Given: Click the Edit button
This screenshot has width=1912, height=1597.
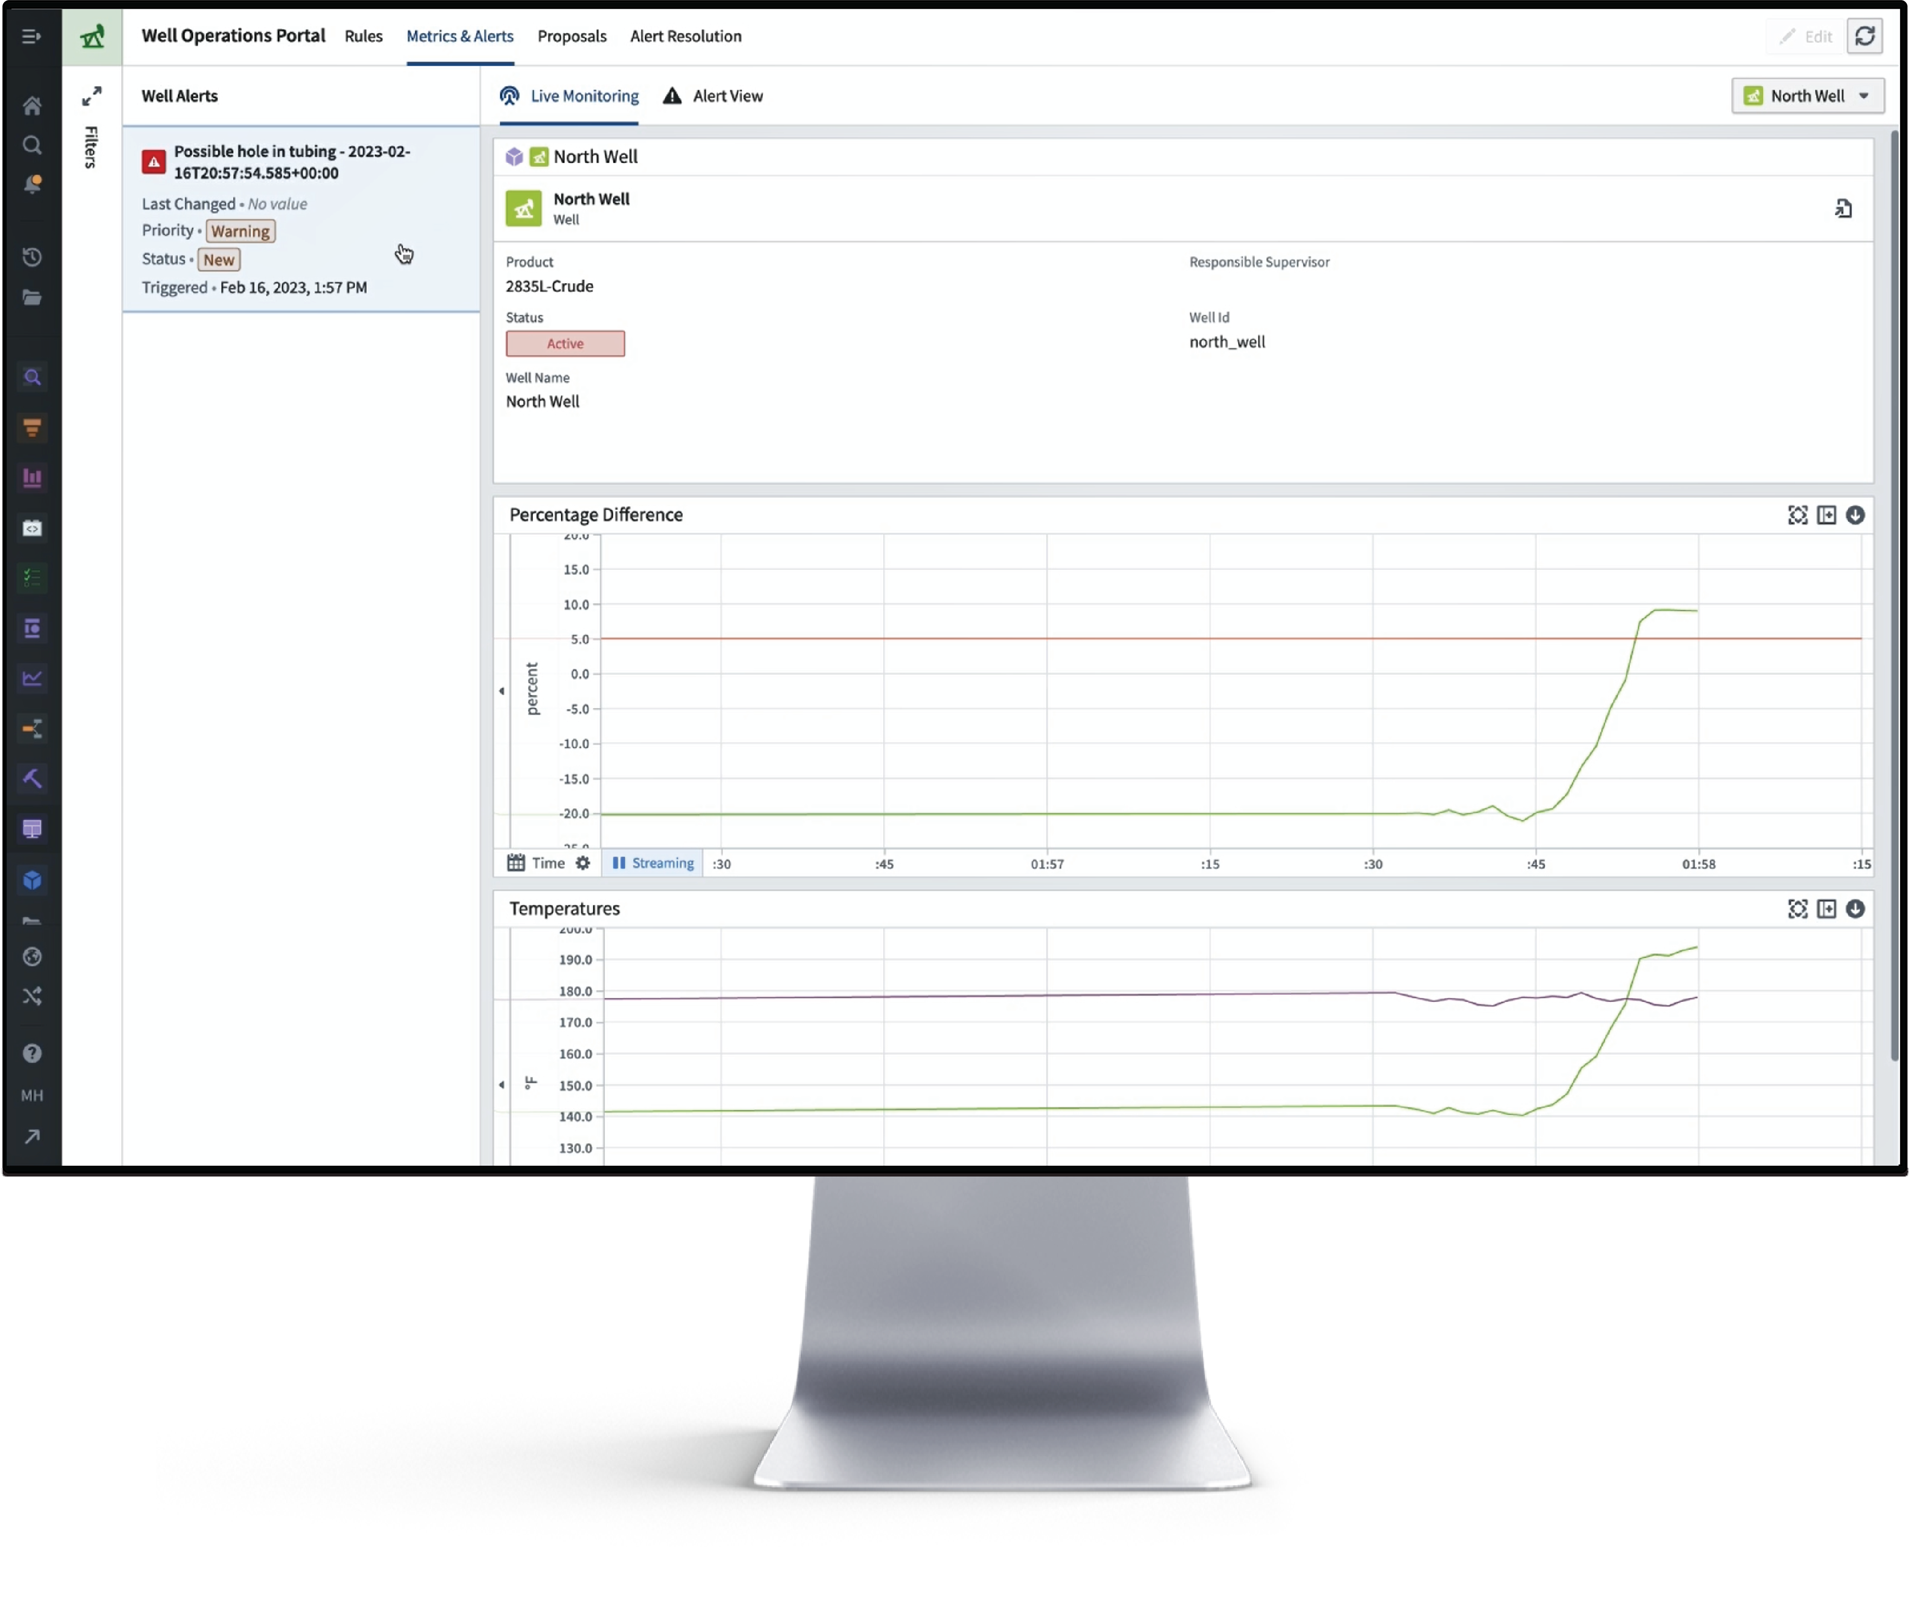Looking at the screenshot, I should [x=1807, y=37].
